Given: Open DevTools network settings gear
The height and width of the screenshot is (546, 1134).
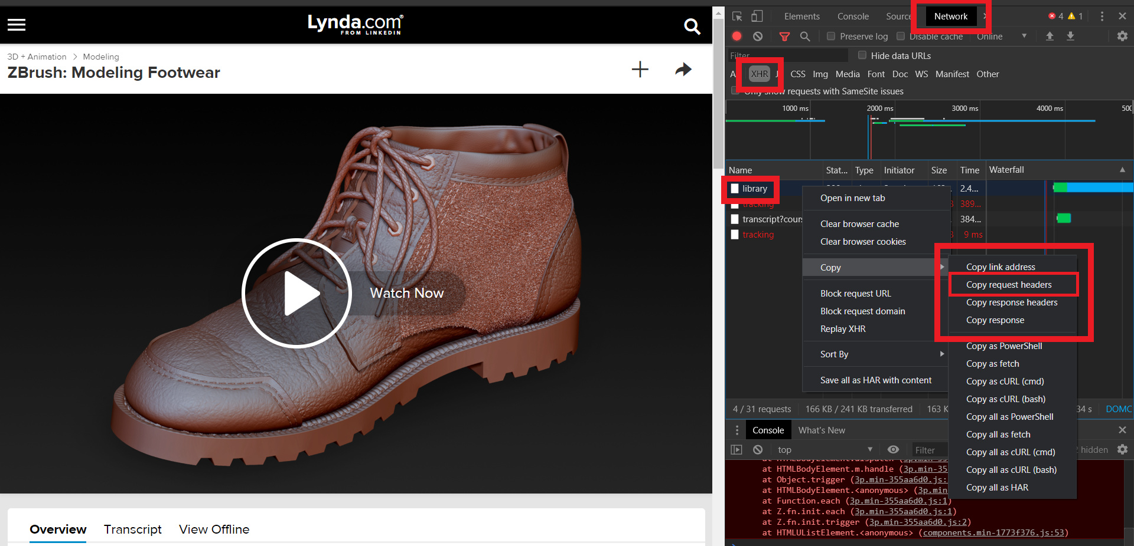Looking at the screenshot, I should [x=1122, y=37].
